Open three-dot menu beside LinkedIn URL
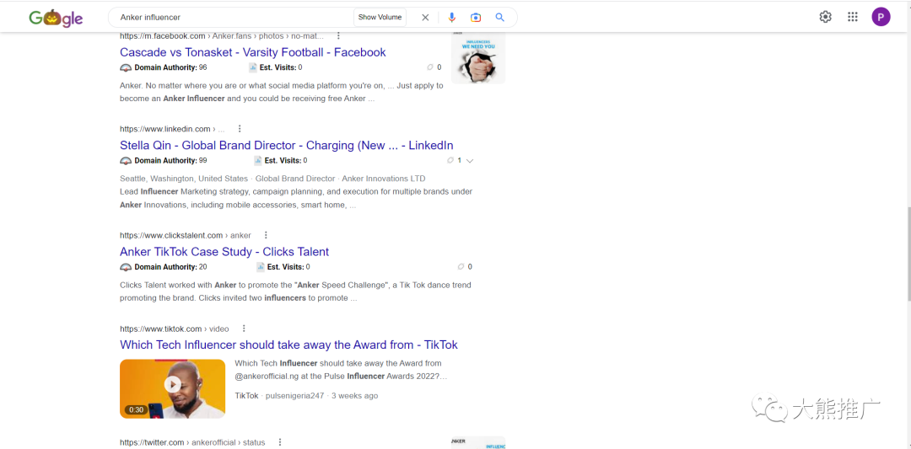The width and height of the screenshot is (911, 449). (x=240, y=129)
